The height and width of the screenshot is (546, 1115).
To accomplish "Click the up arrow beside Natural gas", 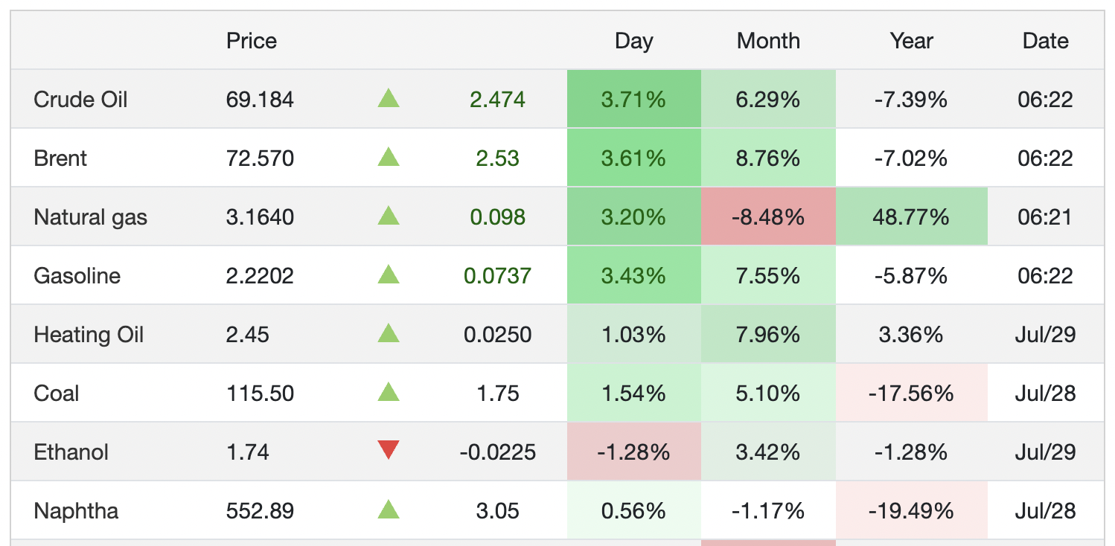I will (x=389, y=215).
